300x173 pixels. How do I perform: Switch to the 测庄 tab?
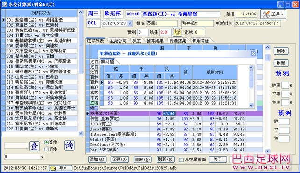136,41
